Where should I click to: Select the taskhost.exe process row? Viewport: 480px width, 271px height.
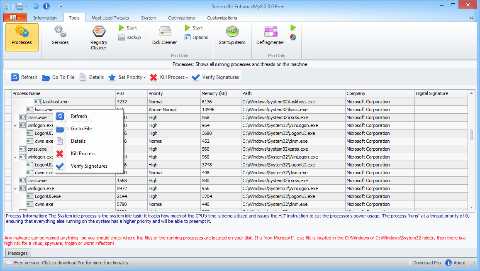(236, 102)
